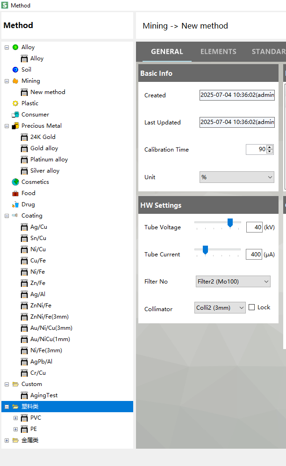The image size is (286, 466).
Task: Click the Plastic category icon
Action: (x=15, y=103)
